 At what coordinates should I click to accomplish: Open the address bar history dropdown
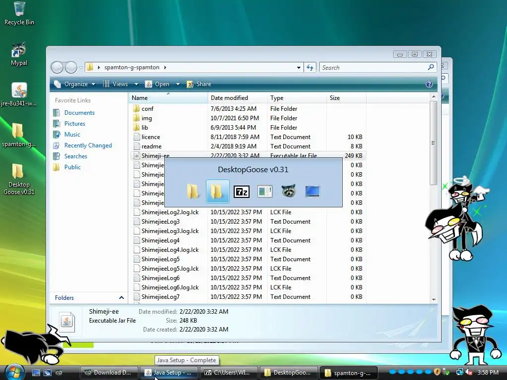299,67
